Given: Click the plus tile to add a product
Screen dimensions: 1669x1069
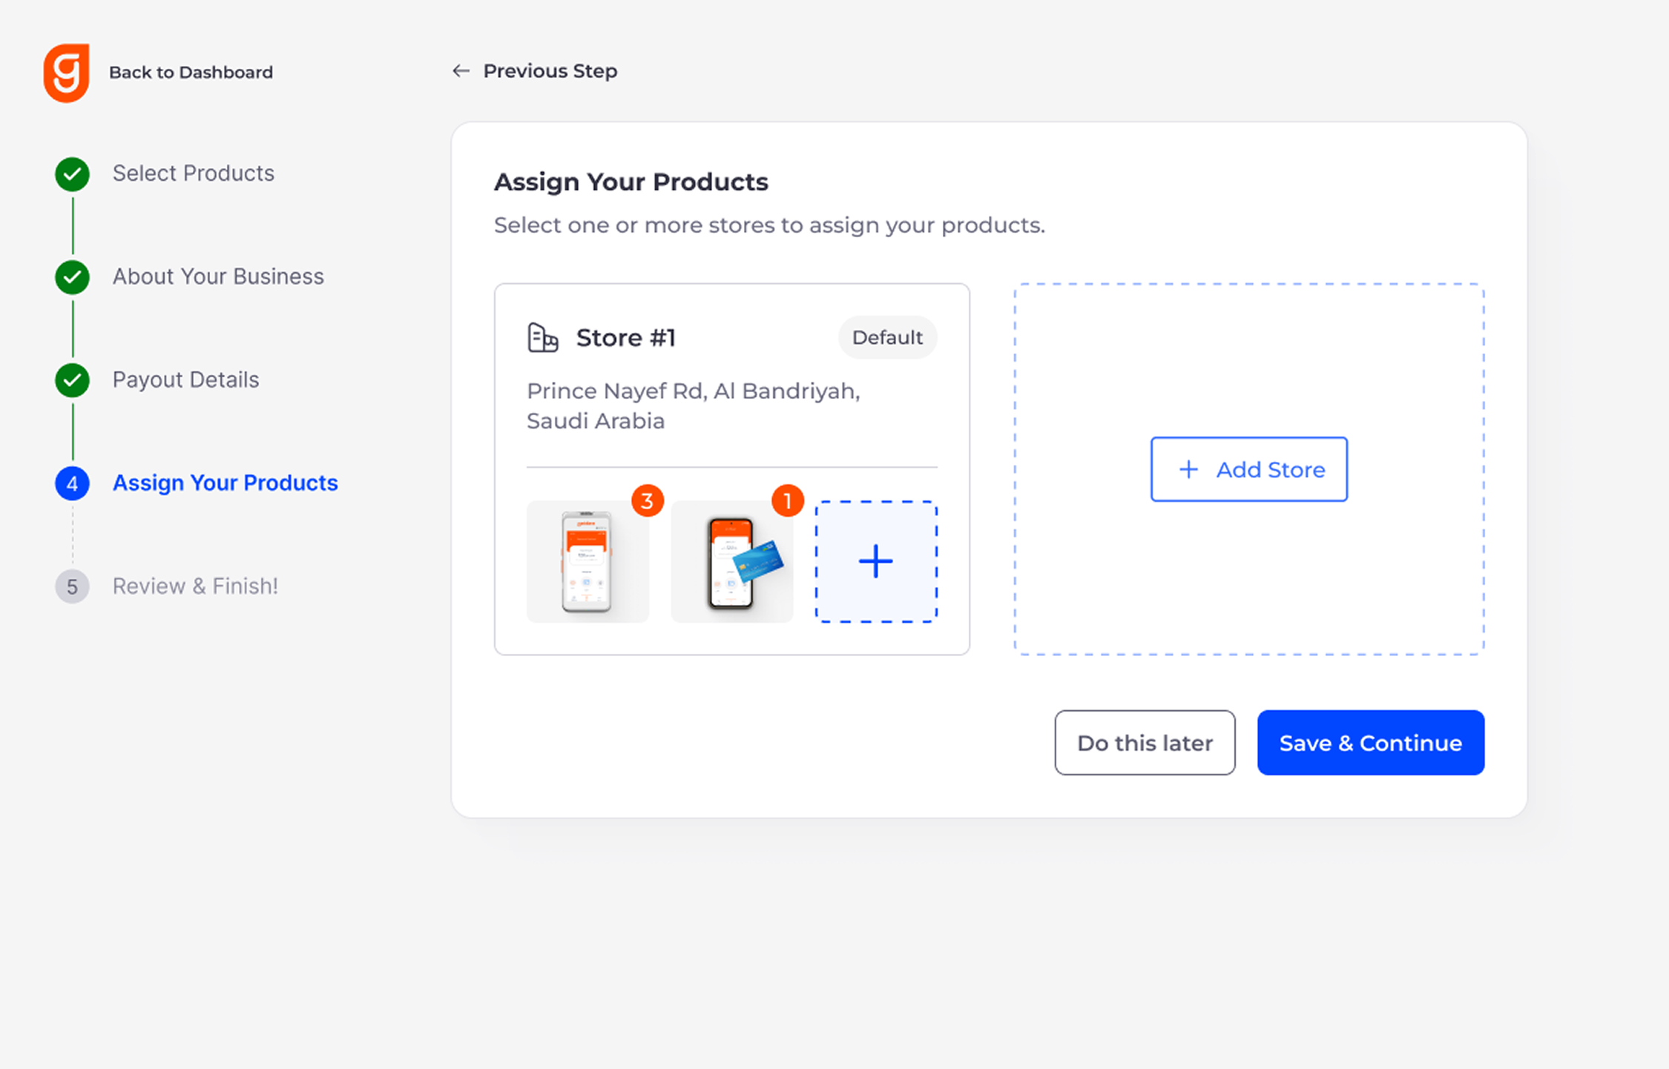Looking at the screenshot, I should 876,561.
